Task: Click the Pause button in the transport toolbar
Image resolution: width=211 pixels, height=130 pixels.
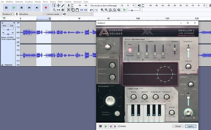Action: (x=6, y=8)
